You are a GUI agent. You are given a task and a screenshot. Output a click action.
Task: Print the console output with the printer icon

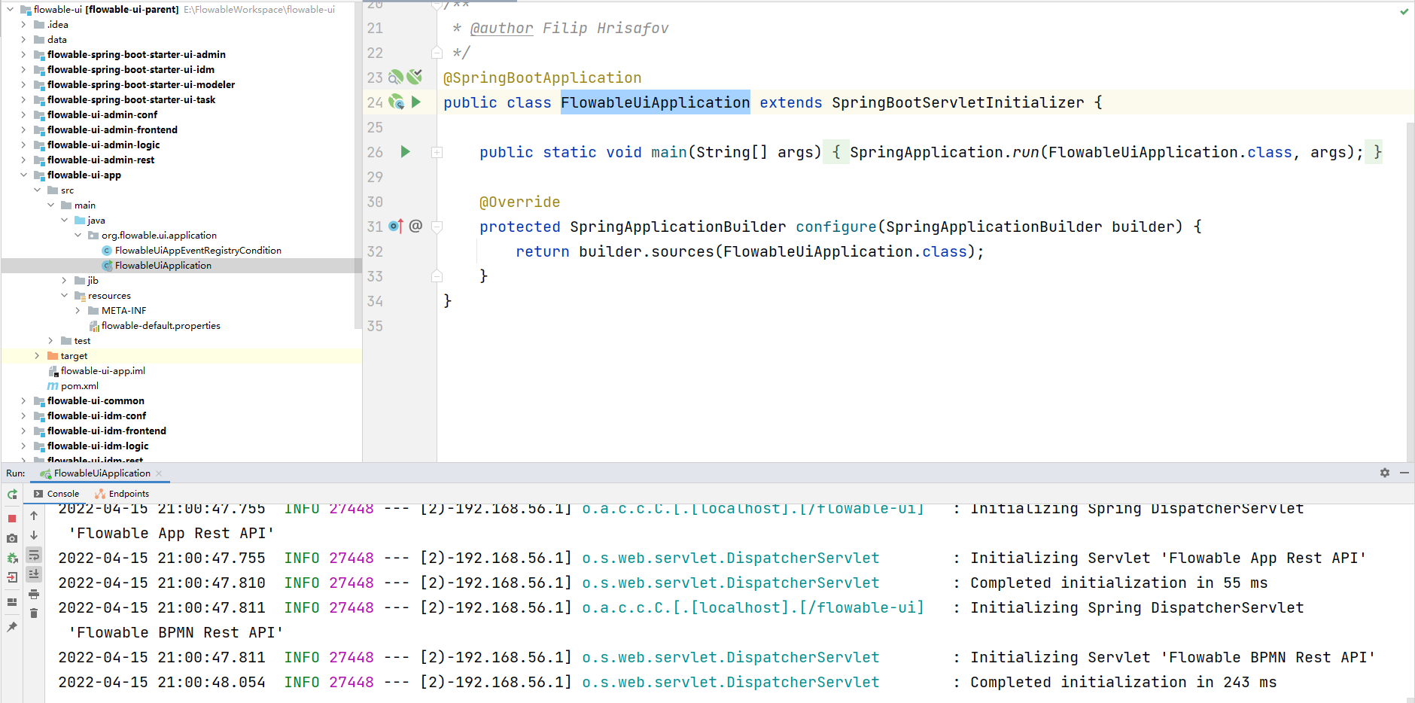point(34,594)
